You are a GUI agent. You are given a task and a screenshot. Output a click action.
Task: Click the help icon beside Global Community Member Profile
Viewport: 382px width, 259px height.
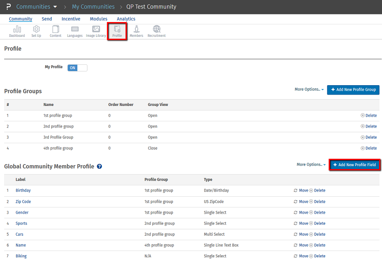99,167
